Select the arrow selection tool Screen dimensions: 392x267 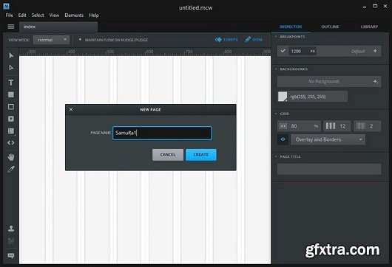click(x=11, y=55)
